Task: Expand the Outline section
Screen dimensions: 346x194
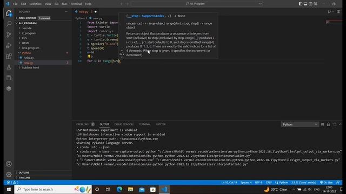Action: (x=24, y=172)
